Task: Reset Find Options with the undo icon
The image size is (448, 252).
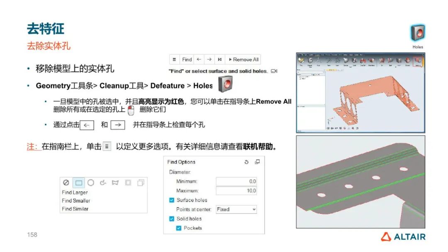Action: [x=247, y=162]
